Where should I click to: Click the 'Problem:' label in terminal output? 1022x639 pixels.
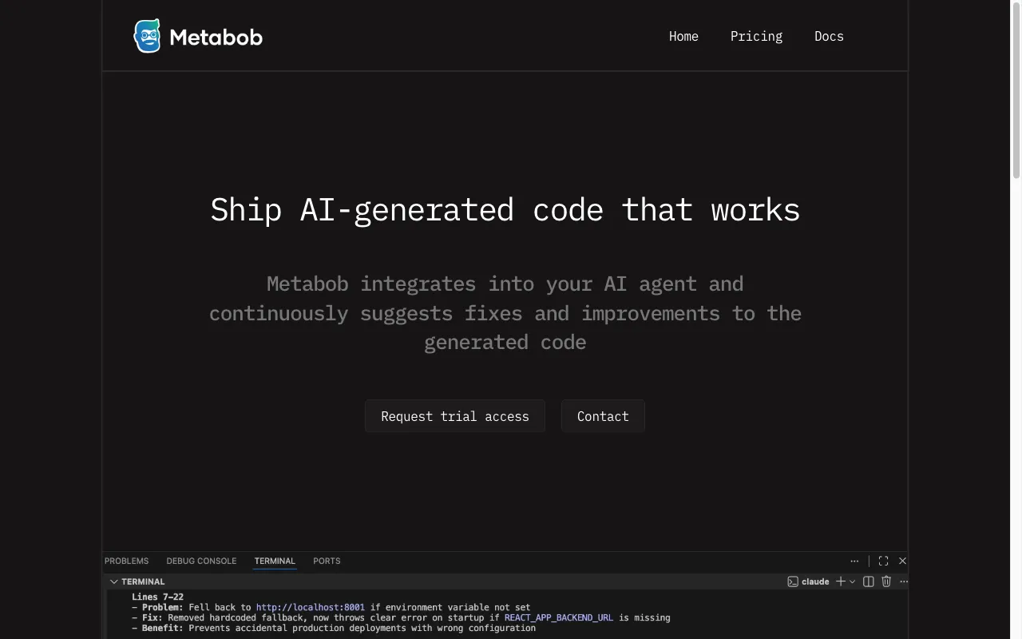click(x=163, y=607)
